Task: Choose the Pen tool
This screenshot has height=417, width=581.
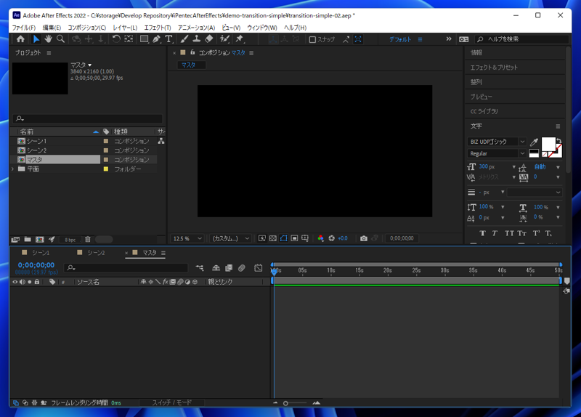Action: click(156, 39)
